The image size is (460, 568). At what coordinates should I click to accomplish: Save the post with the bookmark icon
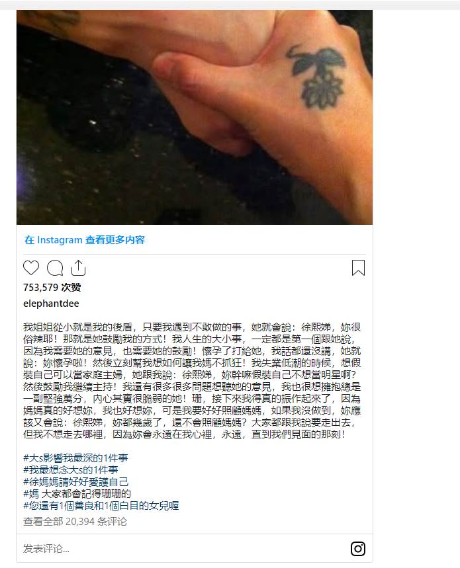[358, 268]
